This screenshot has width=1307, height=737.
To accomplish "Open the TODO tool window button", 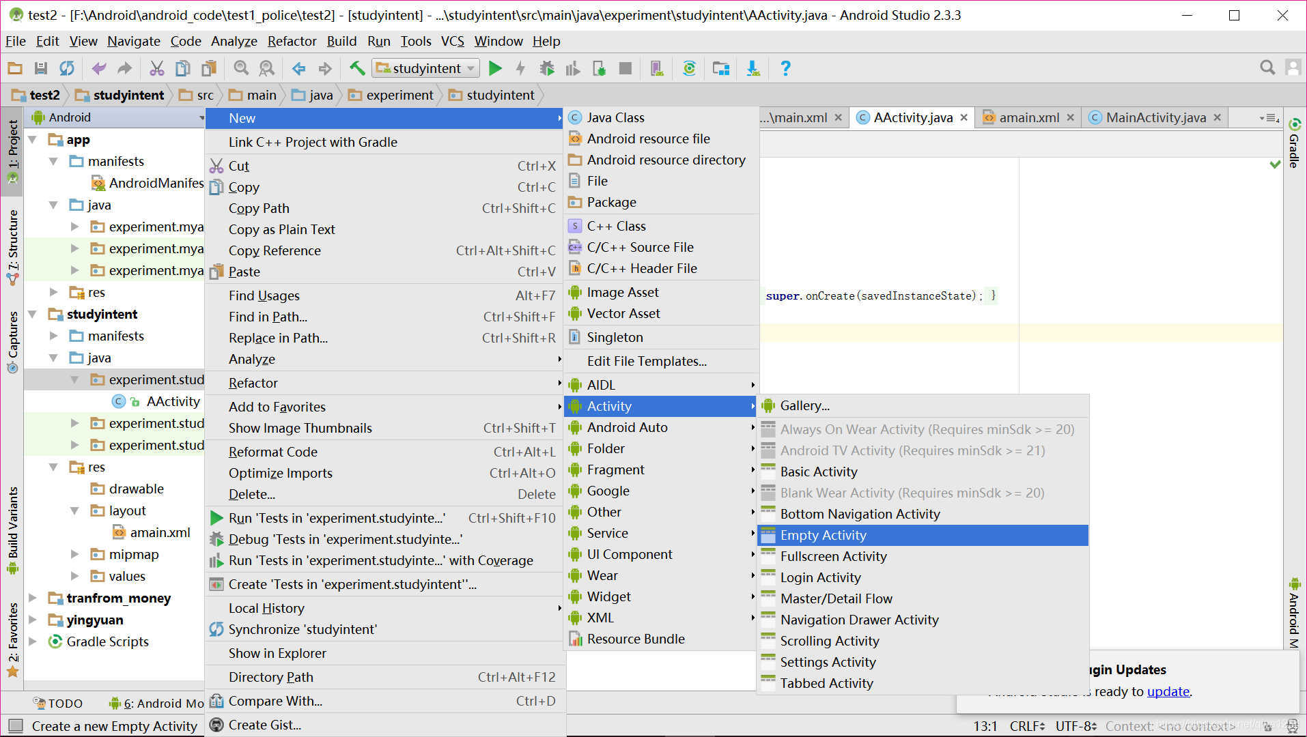I will tap(58, 704).
